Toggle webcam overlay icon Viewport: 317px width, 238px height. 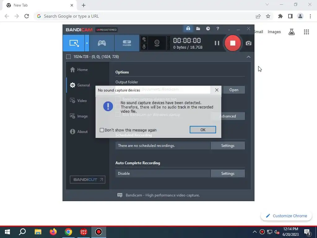pos(157,43)
